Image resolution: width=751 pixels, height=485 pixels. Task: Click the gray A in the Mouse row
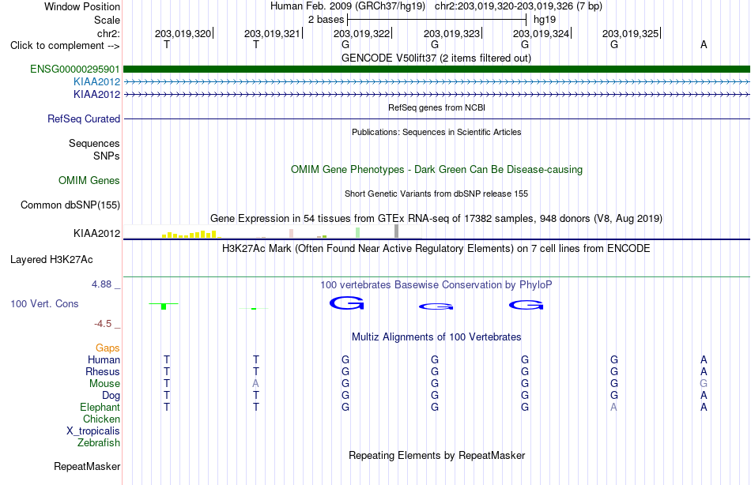coord(256,384)
